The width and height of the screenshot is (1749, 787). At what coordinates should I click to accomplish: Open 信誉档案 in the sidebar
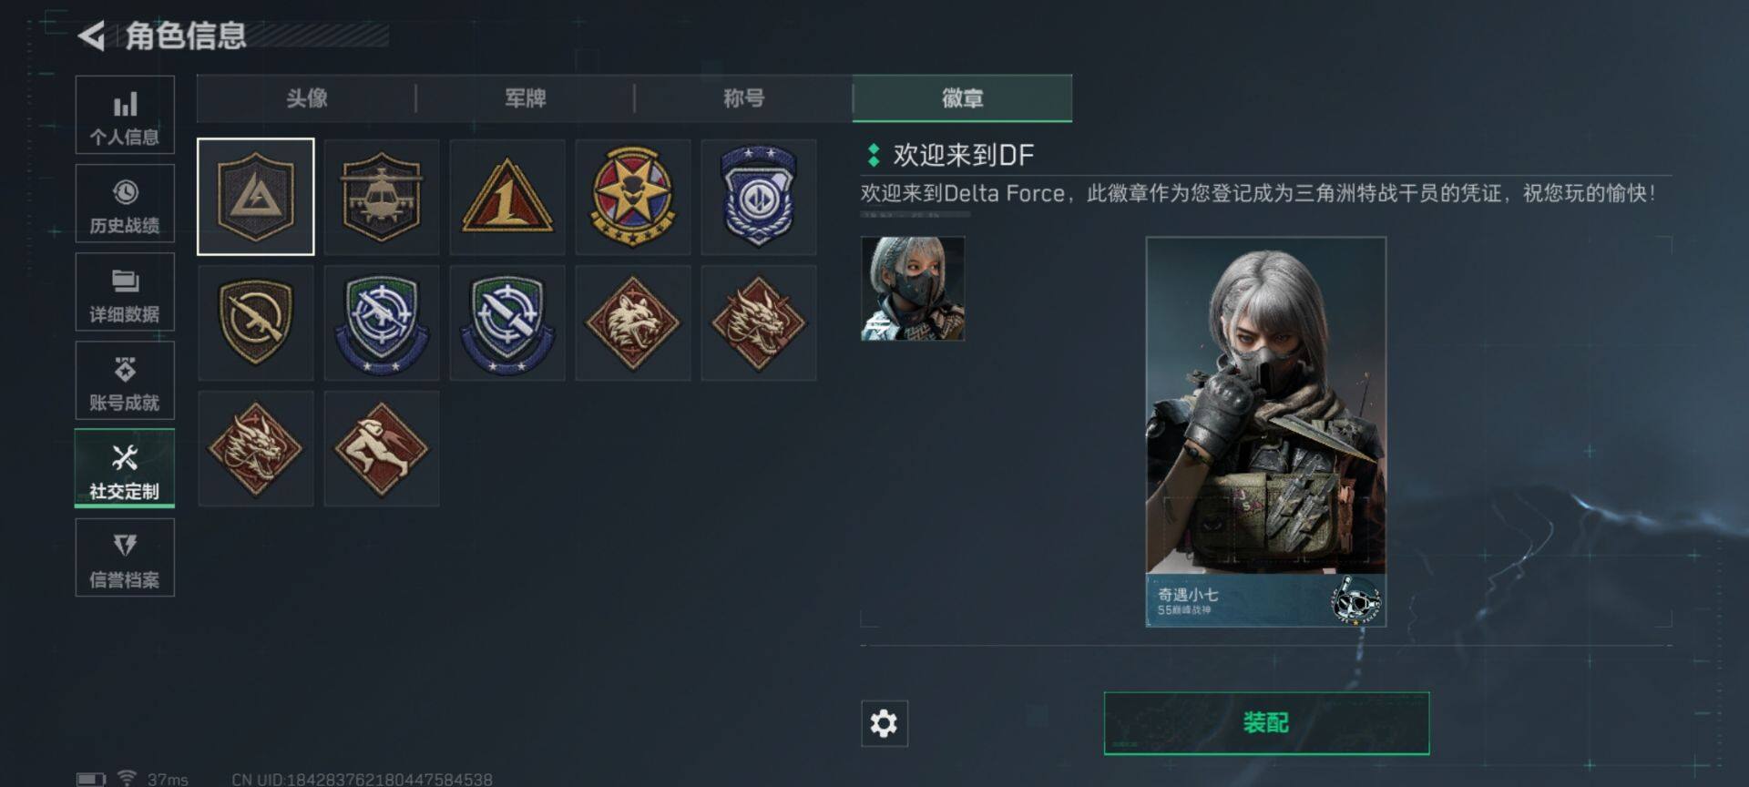125,557
